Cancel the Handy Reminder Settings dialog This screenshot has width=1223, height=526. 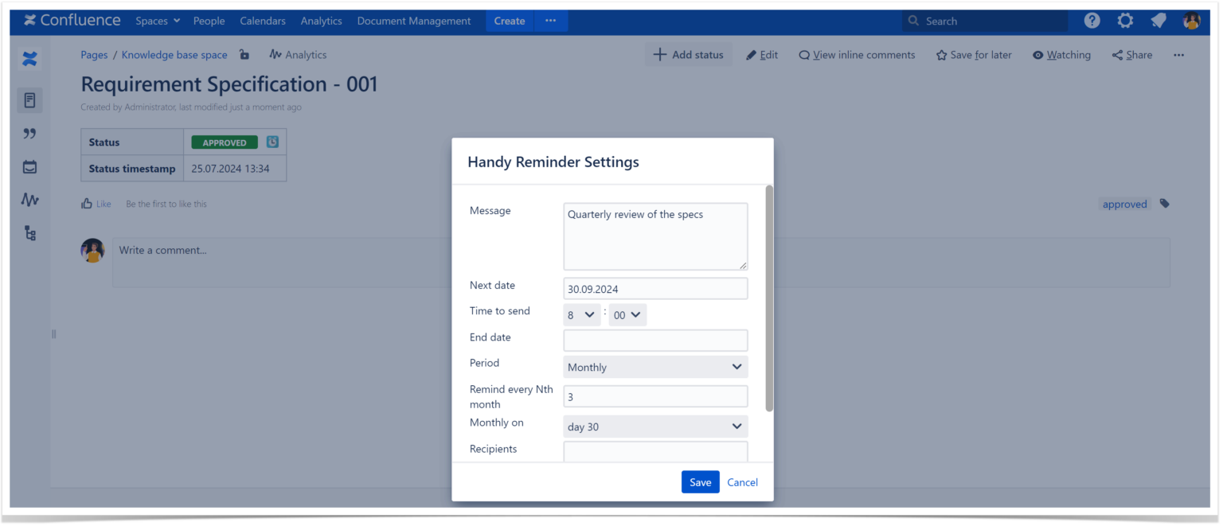click(x=742, y=482)
